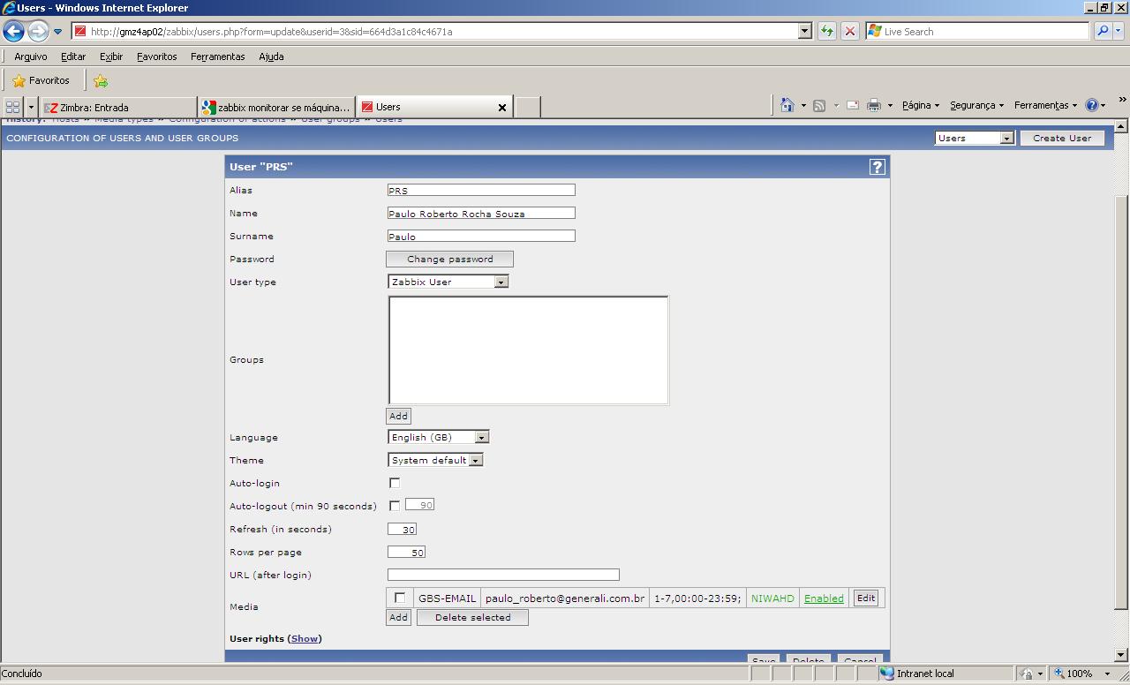Image resolution: width=1130 pixels, height=685 pixels.
Task: Switch to the zabbix monitorar se máquina tab
Action: click(x=277, y=108)
